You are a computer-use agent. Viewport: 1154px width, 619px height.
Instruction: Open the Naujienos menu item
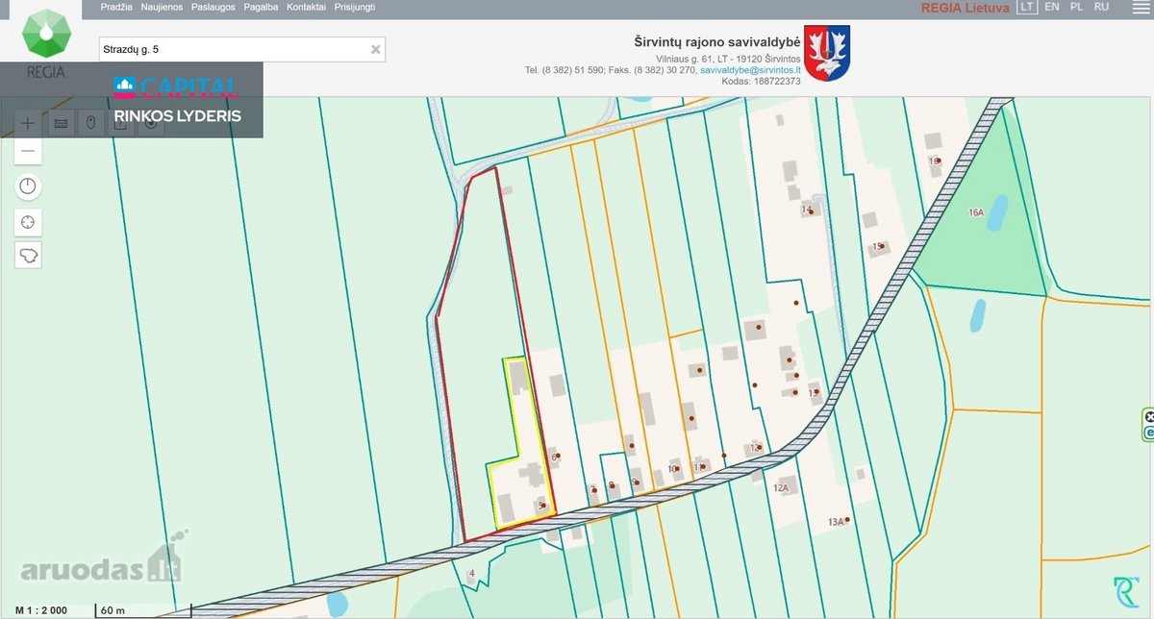(x=162, y=7)
